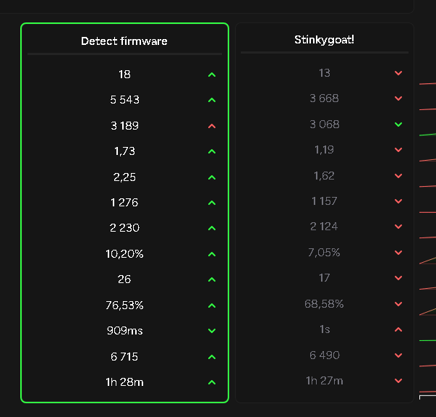Select the value 13 in Stinkygoat! column
This screenshot has width=436, height=417.
(325, 73)
